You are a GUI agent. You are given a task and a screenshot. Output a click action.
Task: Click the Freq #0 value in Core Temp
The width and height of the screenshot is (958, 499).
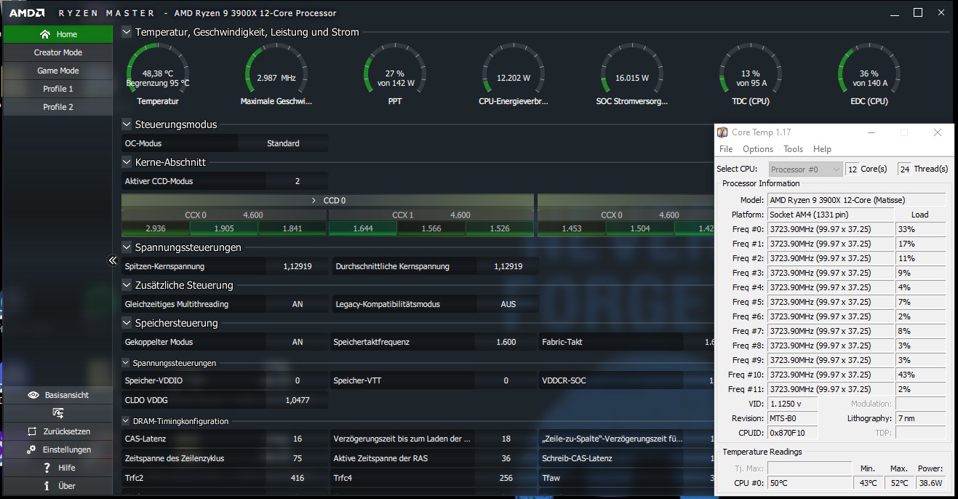pyautogui.click(x=830, y=229)
